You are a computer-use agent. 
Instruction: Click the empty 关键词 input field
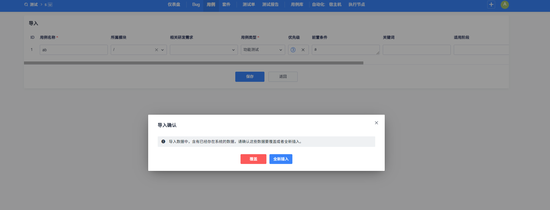click(x=417, y=50)
